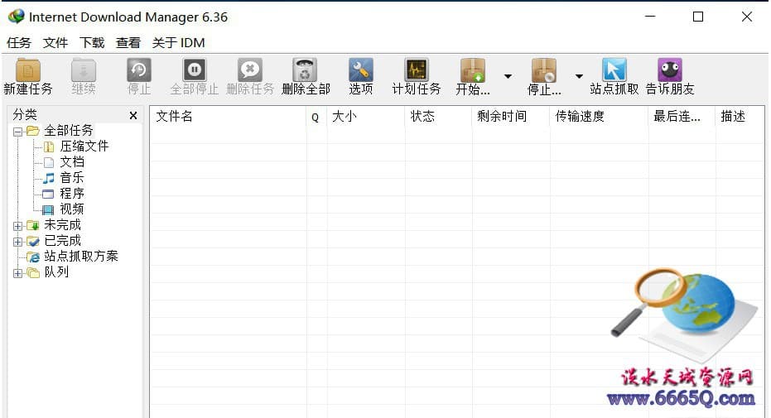Image resolution: width=771 pixels, height=418 pixels.
Task: Sort by 文件名 column header
Action: pos(229,117)
